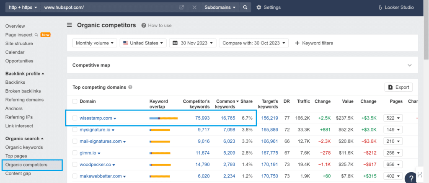429x183 pixels.
Task: Expand the Competitive map panel
Action: [410, 65]
